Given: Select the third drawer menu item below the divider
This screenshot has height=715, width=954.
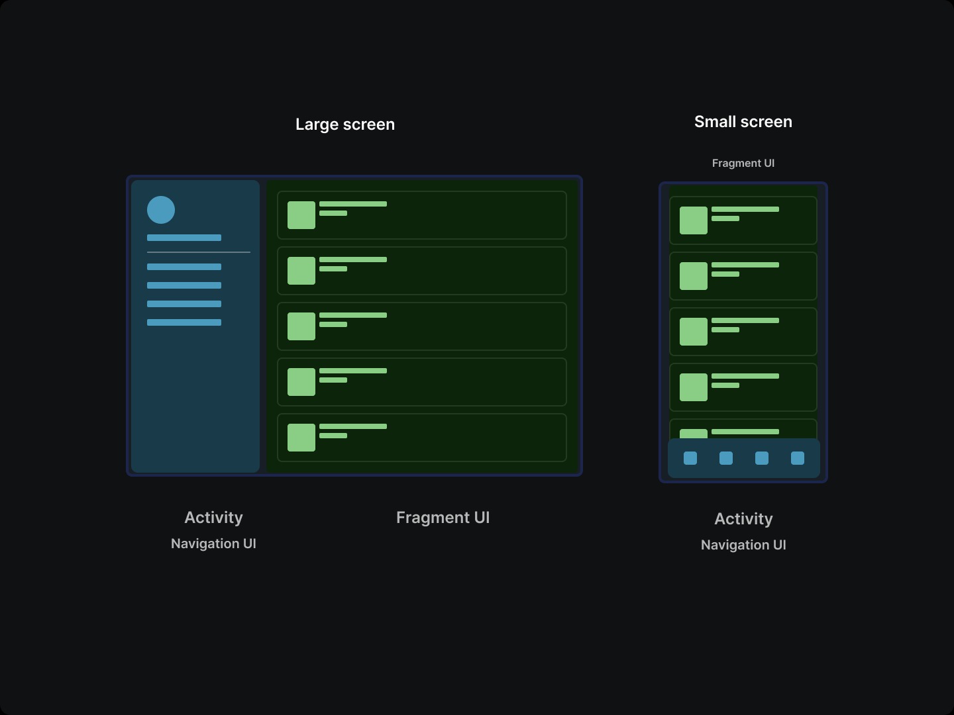Looking at the screenshot, I should (x=184, y=304).
